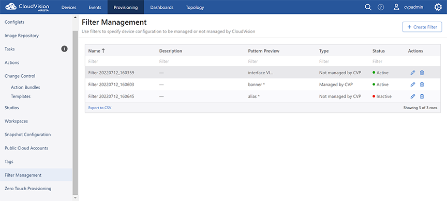Edit Filter 20220712_160359 with pencil icon
The image size is (447, 201).
(412, 73)
